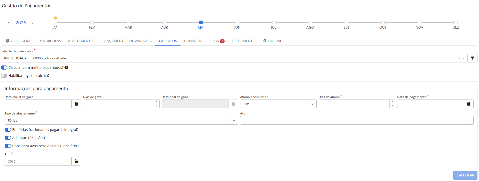Viewport: 479px width, 181px height.
Task: Click the Data inicial de gozo field
Action: click(x=38, y=104)
